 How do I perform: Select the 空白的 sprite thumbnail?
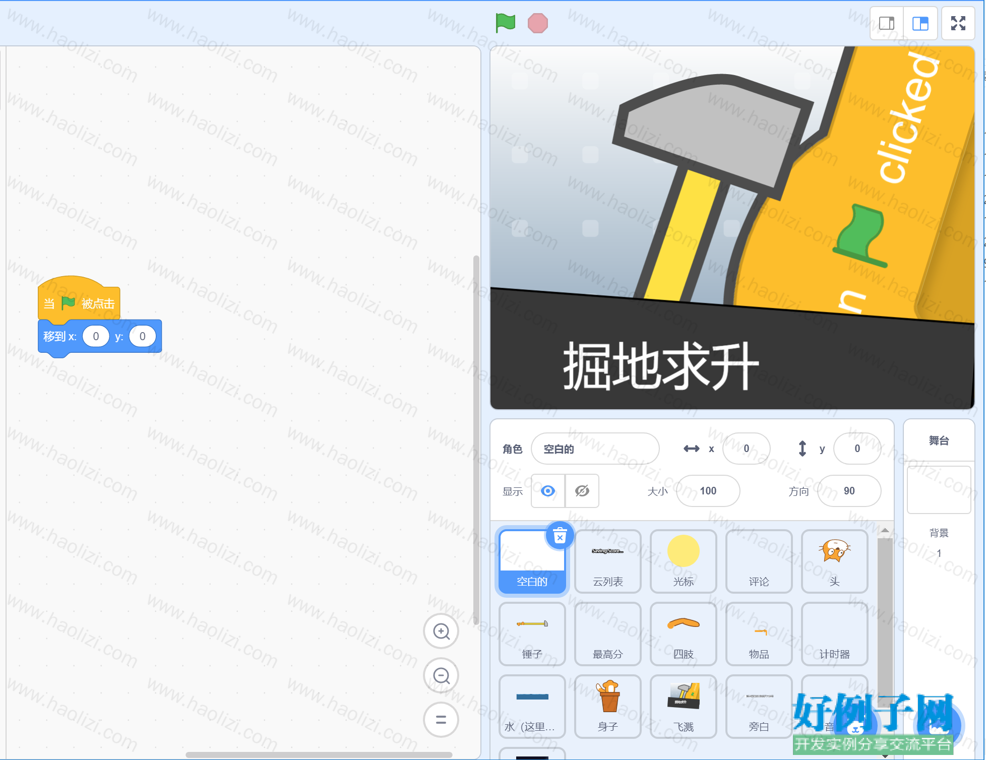click(x=532, y=561)
